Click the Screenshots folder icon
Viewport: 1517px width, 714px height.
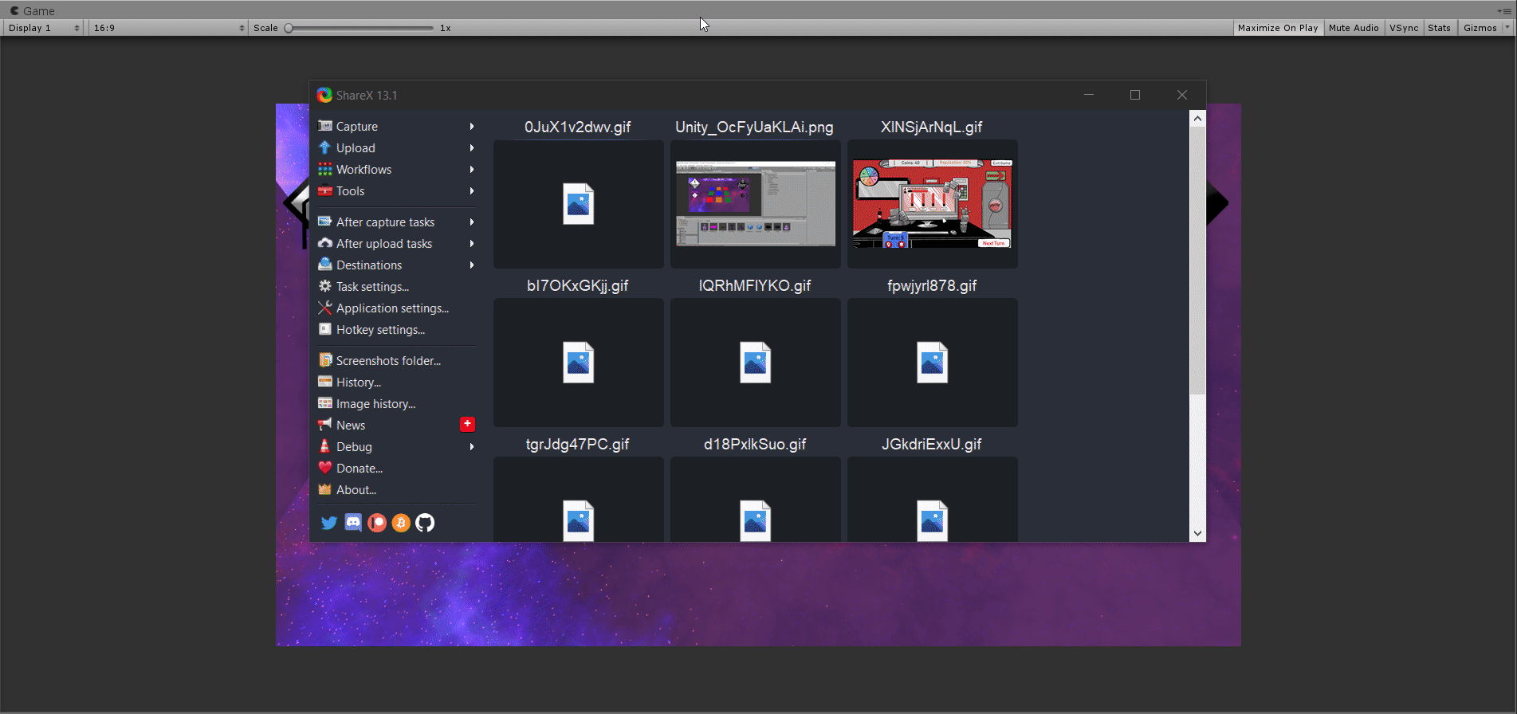click(325, 360)
